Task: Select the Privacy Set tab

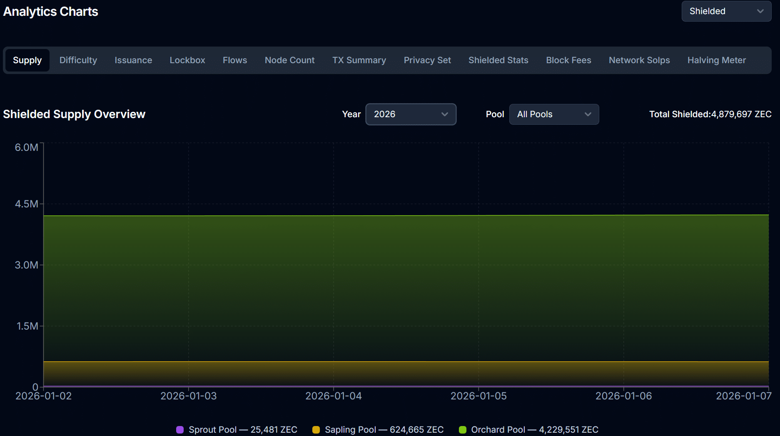Action: point(427,60)
